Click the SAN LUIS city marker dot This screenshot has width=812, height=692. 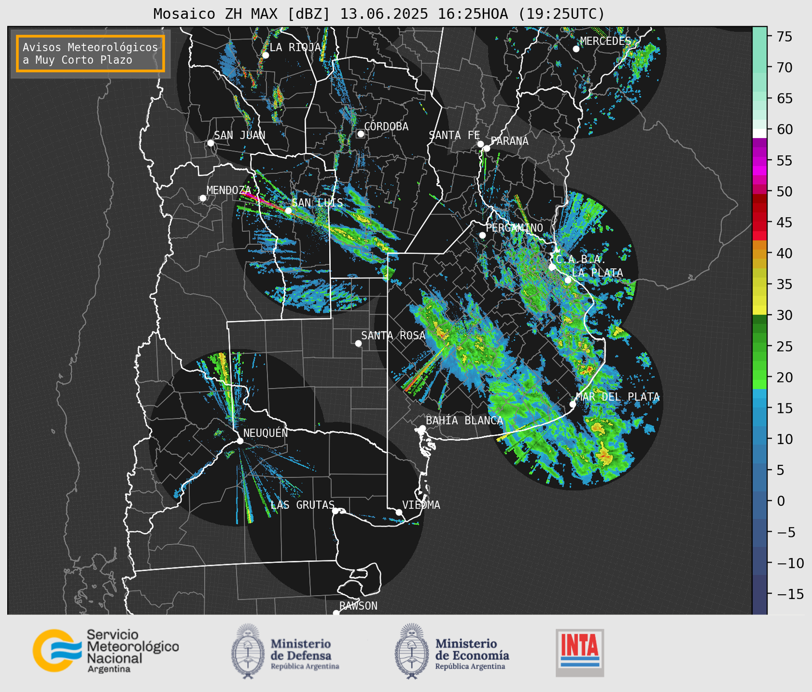click(288, 210)
